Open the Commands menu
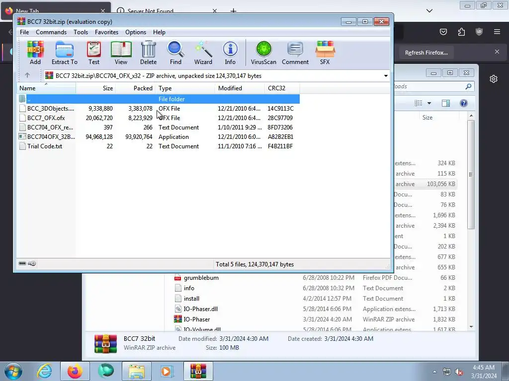Viewport: 509px width, 381px height. click(x=51, y=32)
